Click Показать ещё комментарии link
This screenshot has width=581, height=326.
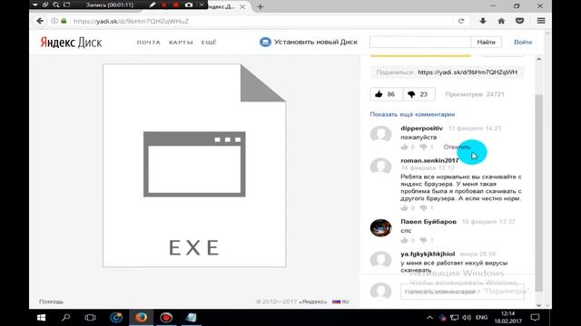(412, 114)
